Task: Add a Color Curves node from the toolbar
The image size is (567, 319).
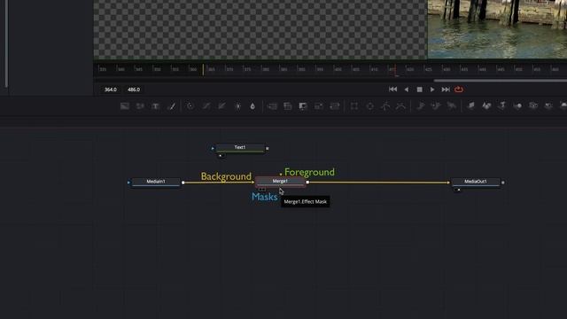Action: pyautogui.click(x=206, y=106)
